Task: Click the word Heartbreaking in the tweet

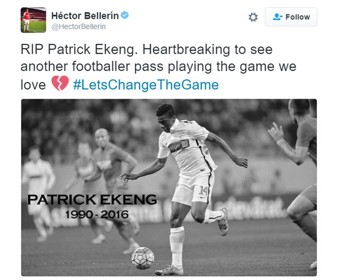Action: coord(186,50)
